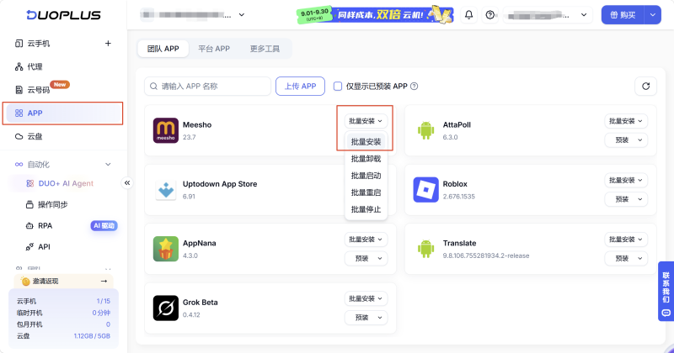
Task: Click the Uptodown App Store icon
Action: coord(165,190)
